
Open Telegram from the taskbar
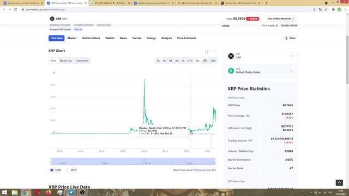[x=71, y=192]
